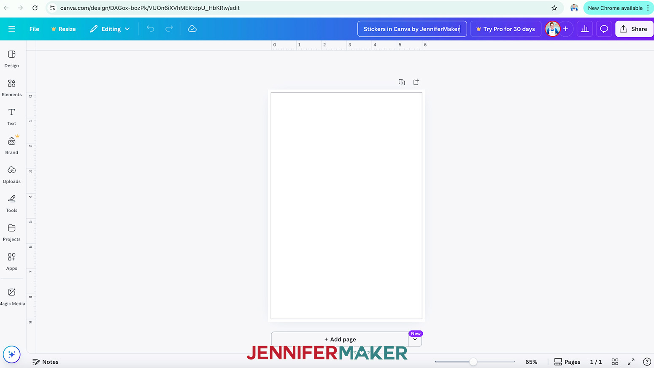Open the hamburger main menu
654x368 pixels.
11,29
